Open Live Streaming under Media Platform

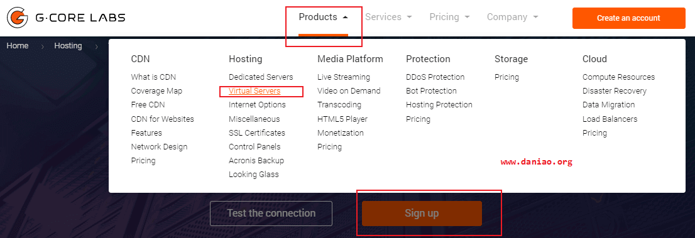click(x=344, y=77)
